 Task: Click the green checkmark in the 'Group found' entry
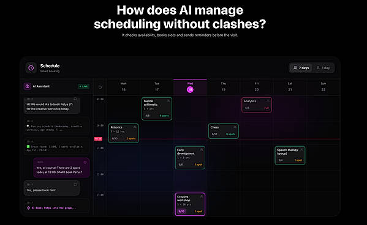[x=28, y=147]
